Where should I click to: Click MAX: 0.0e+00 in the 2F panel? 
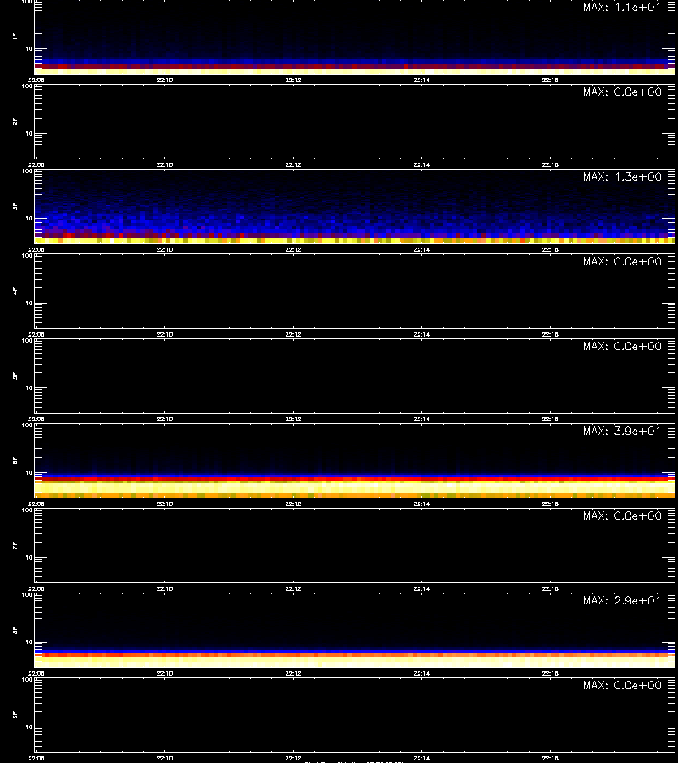pyautogui.click(x=622, y=92)
